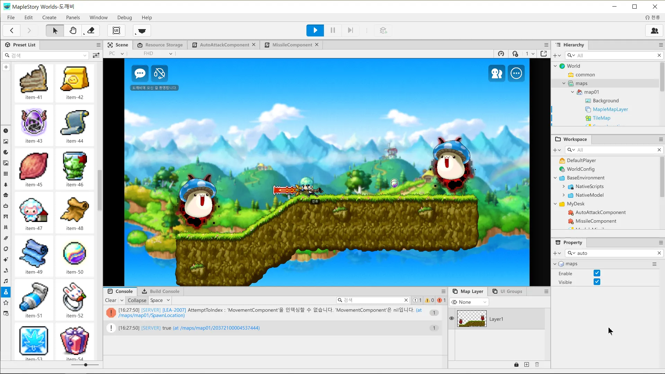Open the SpawnLocation link in error log
The image size is (665, 374).
click(152, 315)
